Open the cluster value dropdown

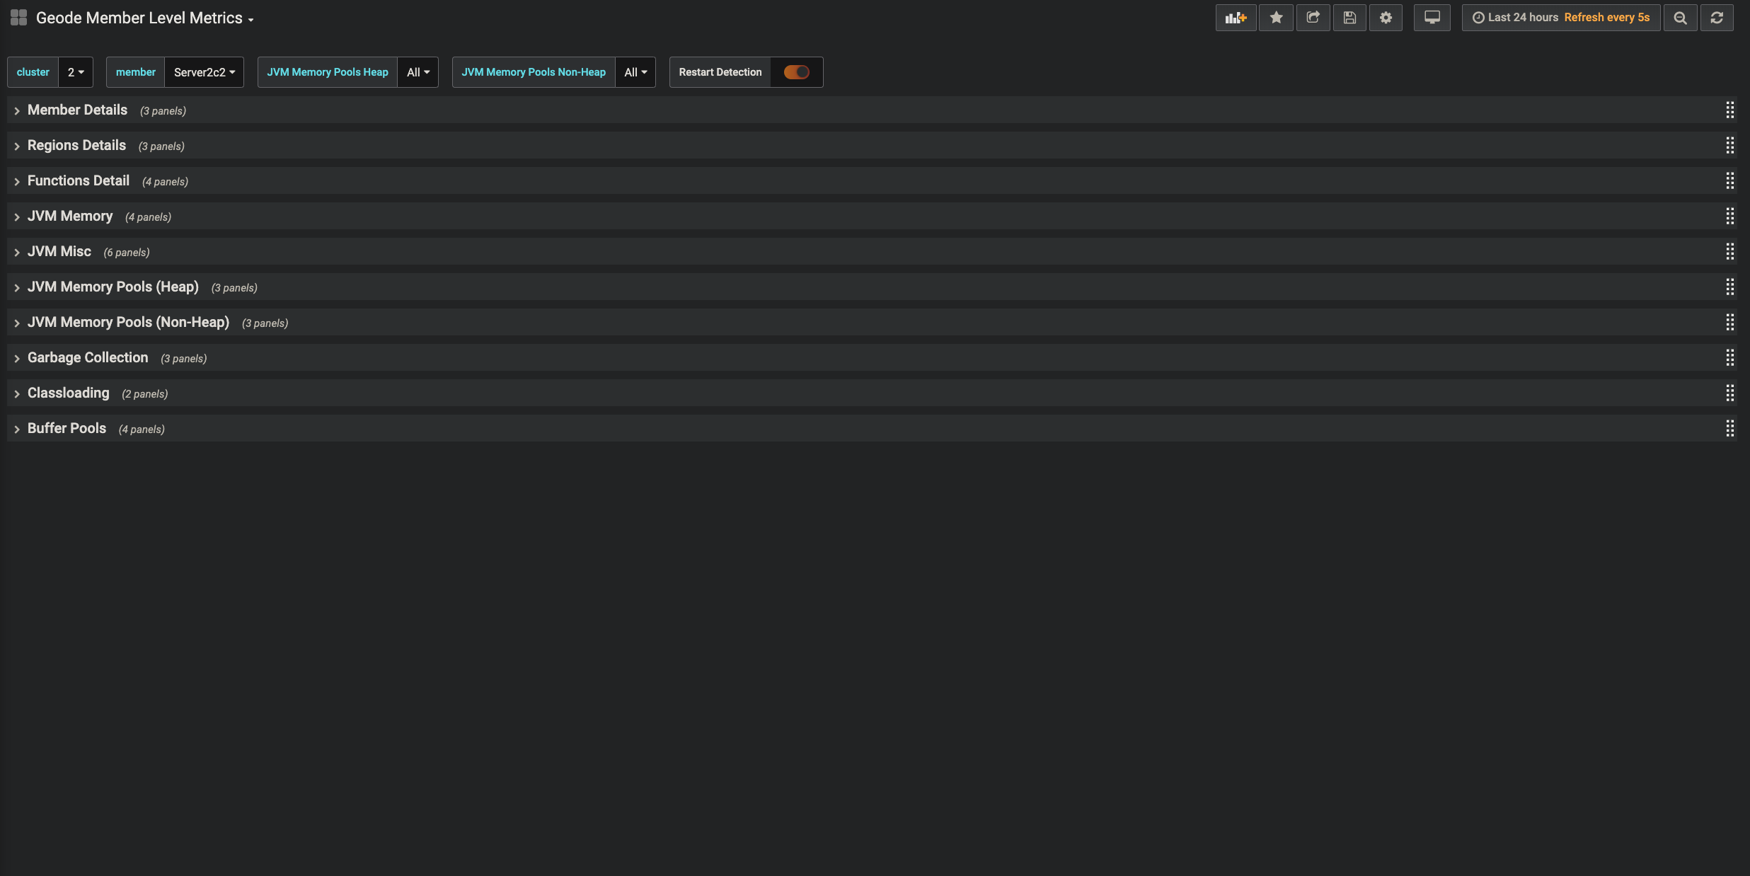coord(76,72)
